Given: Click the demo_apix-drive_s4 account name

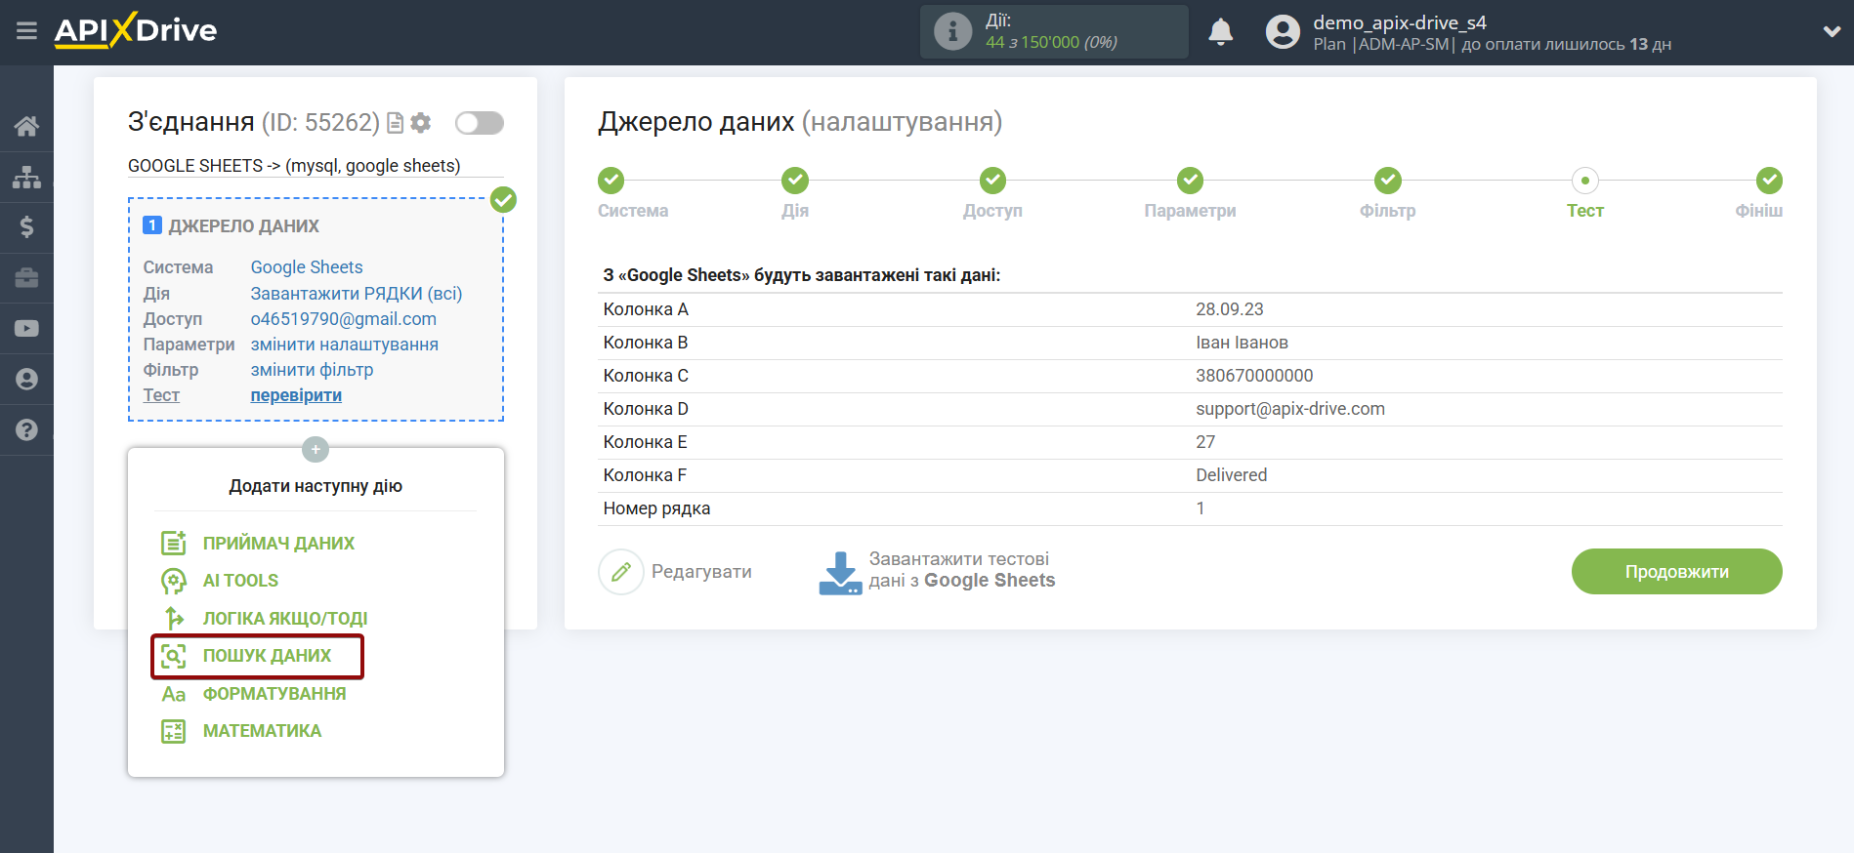Looking at the screenshot, I should (1400, 22).
